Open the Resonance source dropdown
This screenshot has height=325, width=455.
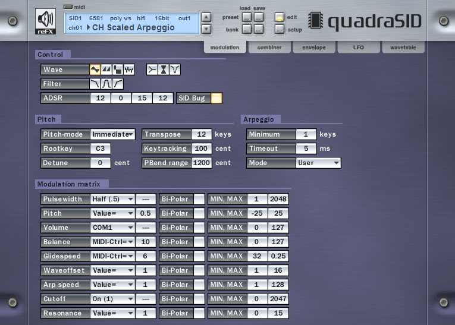click(x=112, y=313)
